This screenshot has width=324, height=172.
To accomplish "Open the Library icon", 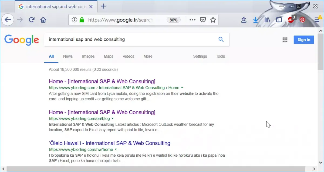I will click(x=267, y=20).
